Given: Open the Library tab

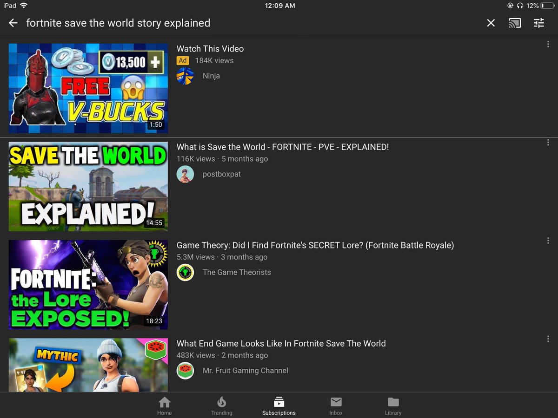Looking at the screenshot, I should click(393, 406).
